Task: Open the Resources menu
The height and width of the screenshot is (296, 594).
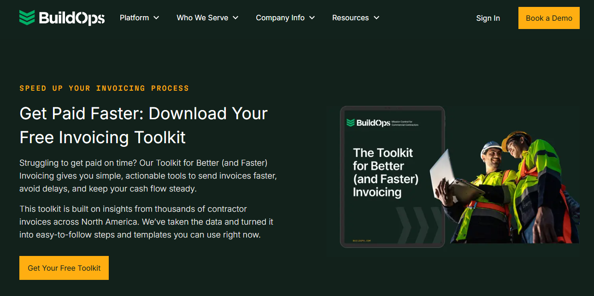Action: (x=350, y=18)
